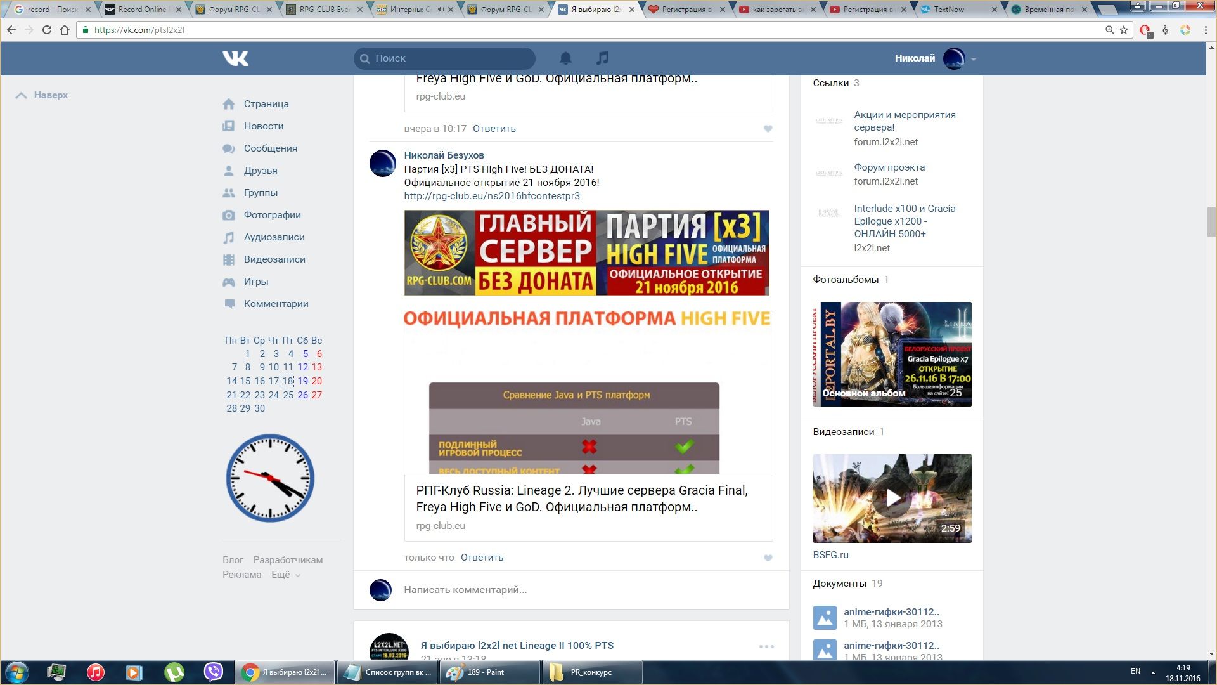Screen dimensions: 1217x685
Task: Click Блог footer link
Action: 233,560
